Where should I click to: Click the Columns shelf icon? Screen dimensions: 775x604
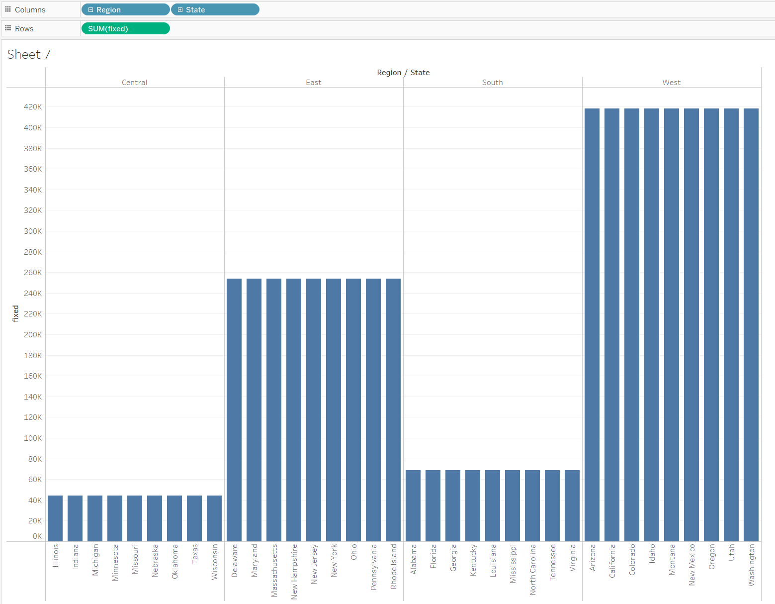pyautogui.click(x=8, y=9)
